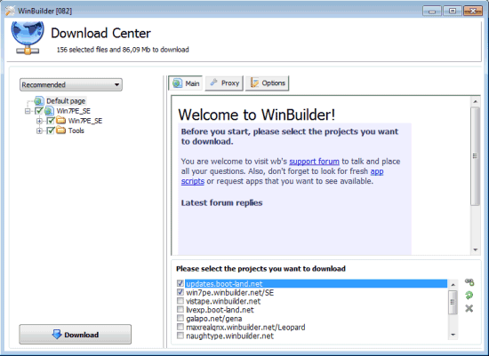This screenshot has width=489, height=356.
Task: Uncheck updates.boot-land.net checkbox
Action: coord(180,283)
